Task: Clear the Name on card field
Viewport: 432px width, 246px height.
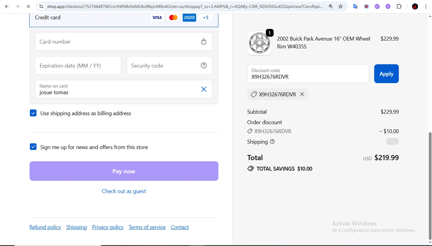Action: [204, 89]
